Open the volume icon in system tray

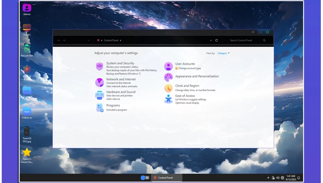[278, 178]
